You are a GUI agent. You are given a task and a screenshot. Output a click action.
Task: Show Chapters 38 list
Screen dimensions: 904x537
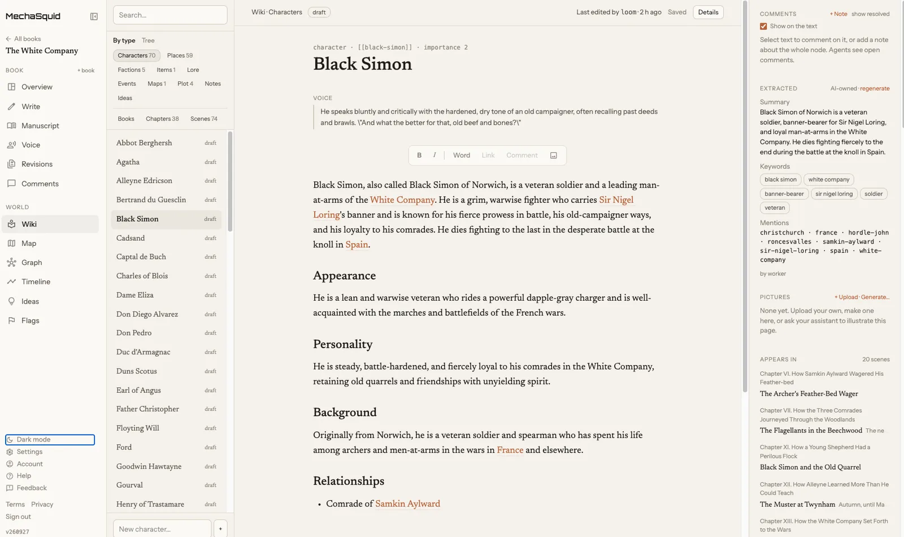(x=162, y=119)
